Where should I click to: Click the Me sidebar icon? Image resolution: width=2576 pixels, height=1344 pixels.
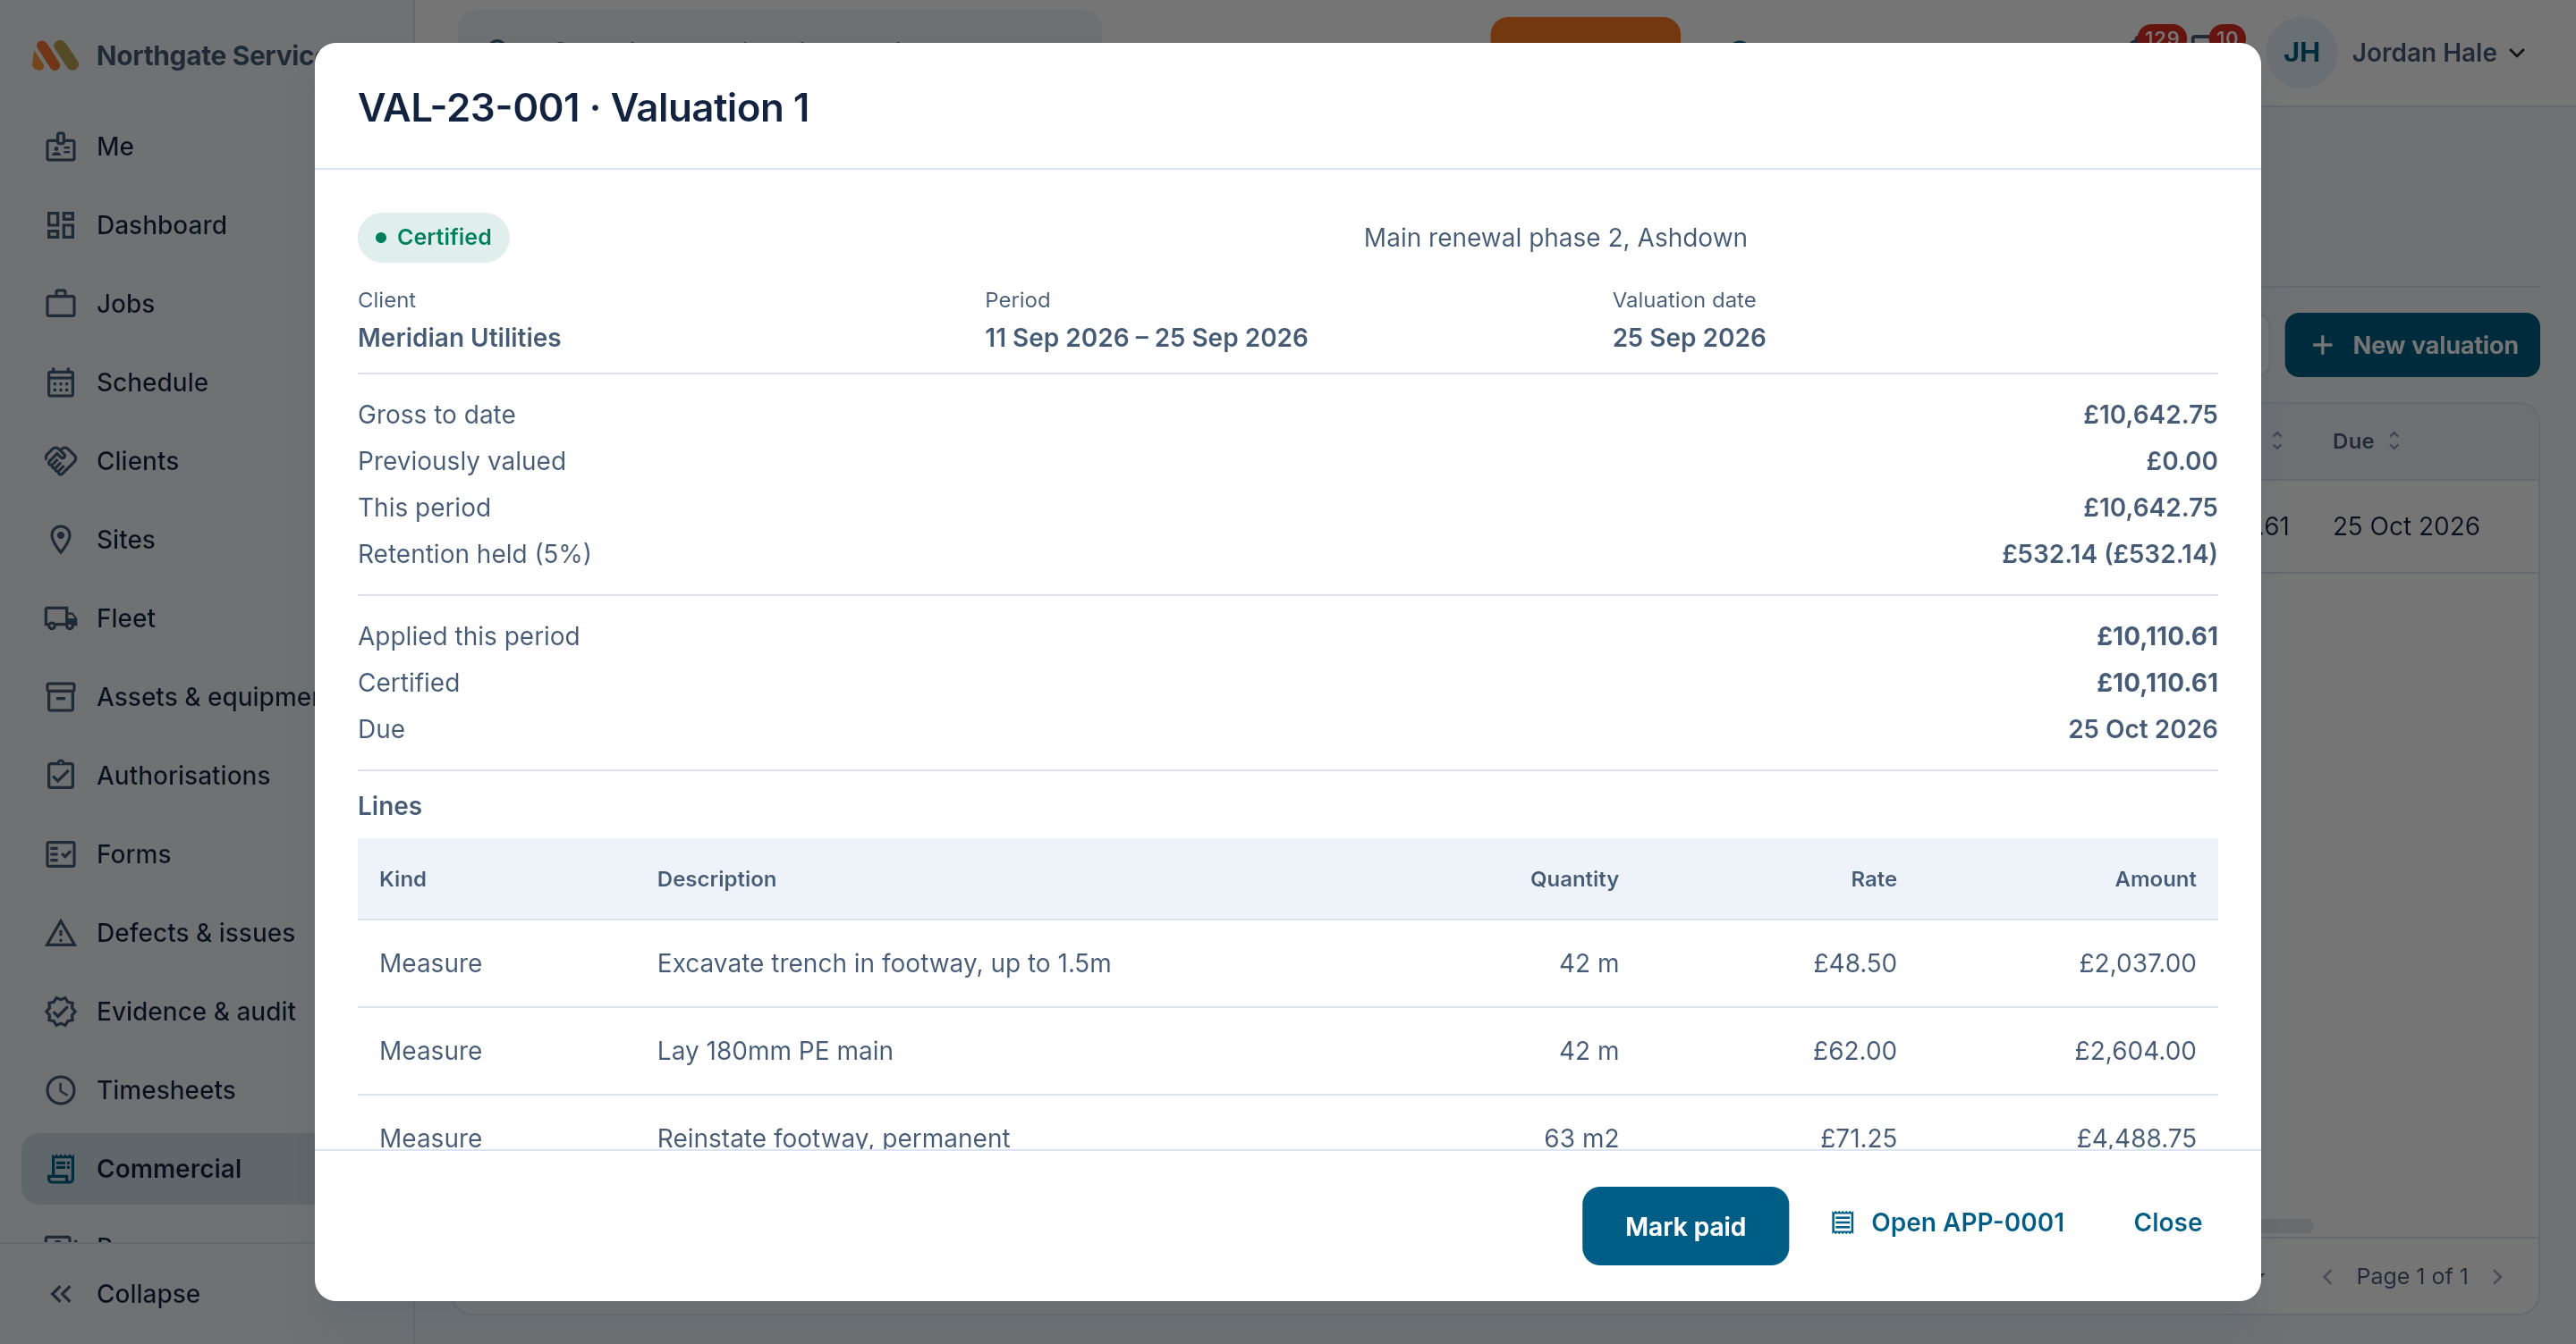[x=60, y=147]
